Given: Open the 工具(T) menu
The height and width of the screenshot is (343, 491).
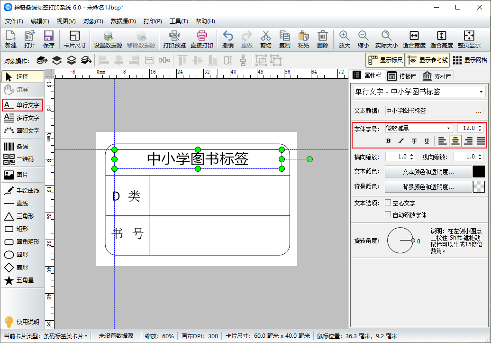Looking at the screenshot, I should [179, 21].
